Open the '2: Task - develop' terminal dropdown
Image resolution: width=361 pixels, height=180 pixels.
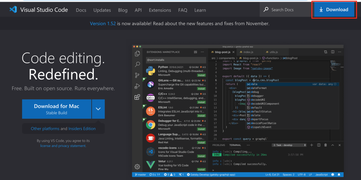[289, 145]
